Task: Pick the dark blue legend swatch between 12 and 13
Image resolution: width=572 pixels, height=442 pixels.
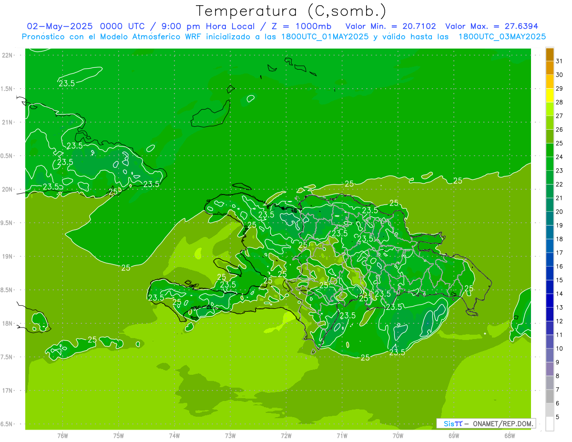Action: tap(550, 315)
